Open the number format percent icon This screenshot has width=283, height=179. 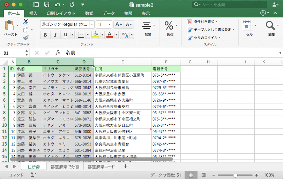click(x=169, y=25)
